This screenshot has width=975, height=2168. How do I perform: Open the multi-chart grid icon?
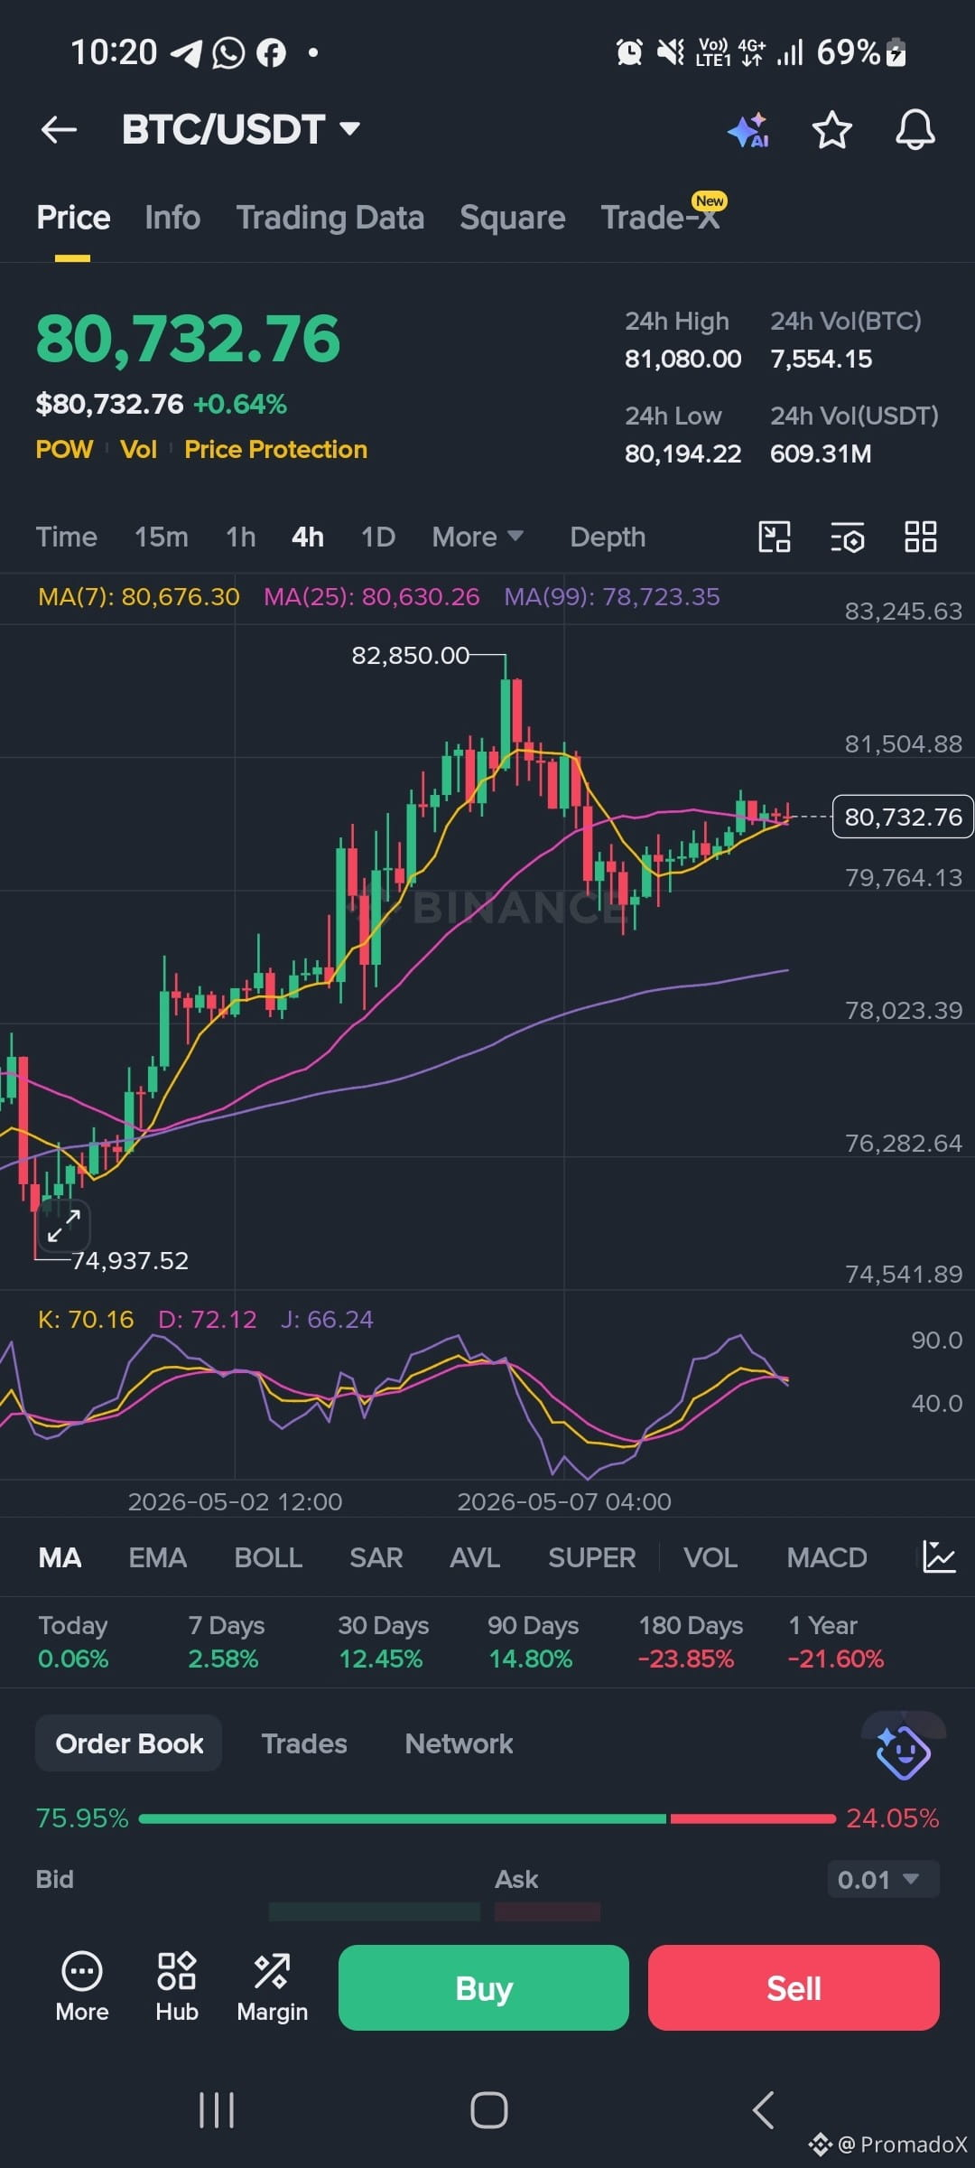[921, 537]
